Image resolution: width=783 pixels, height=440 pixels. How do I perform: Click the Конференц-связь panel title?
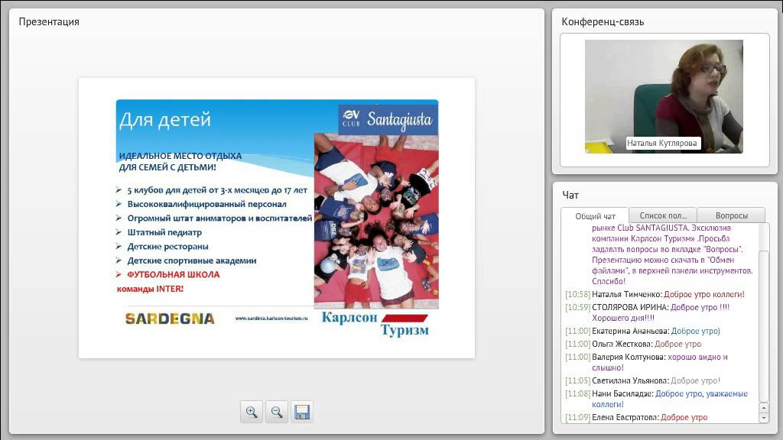point(603,21)
